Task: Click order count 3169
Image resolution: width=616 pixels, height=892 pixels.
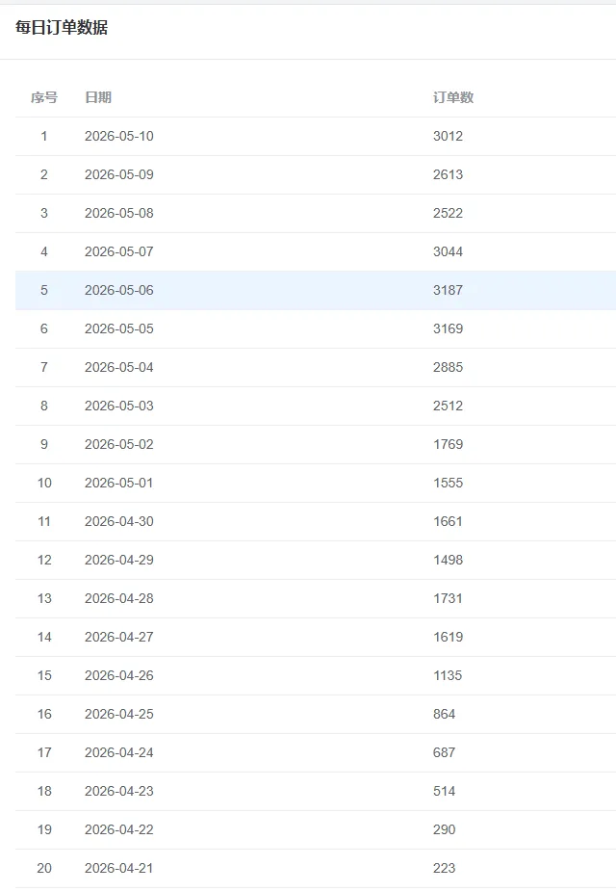Action: click(x=448, y=328)
